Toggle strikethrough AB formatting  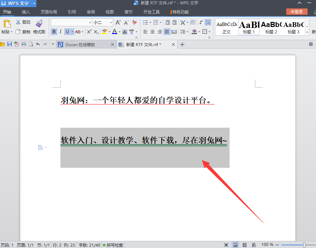click(78, 32)
